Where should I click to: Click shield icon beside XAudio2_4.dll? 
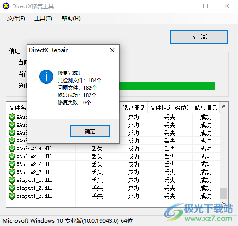pos(12,149)
